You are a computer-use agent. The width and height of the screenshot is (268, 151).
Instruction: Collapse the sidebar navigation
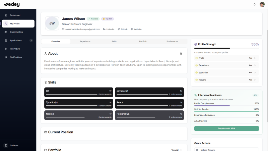coord(14,145)
